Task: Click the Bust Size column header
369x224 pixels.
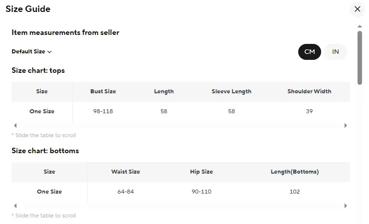Action: 103,91
